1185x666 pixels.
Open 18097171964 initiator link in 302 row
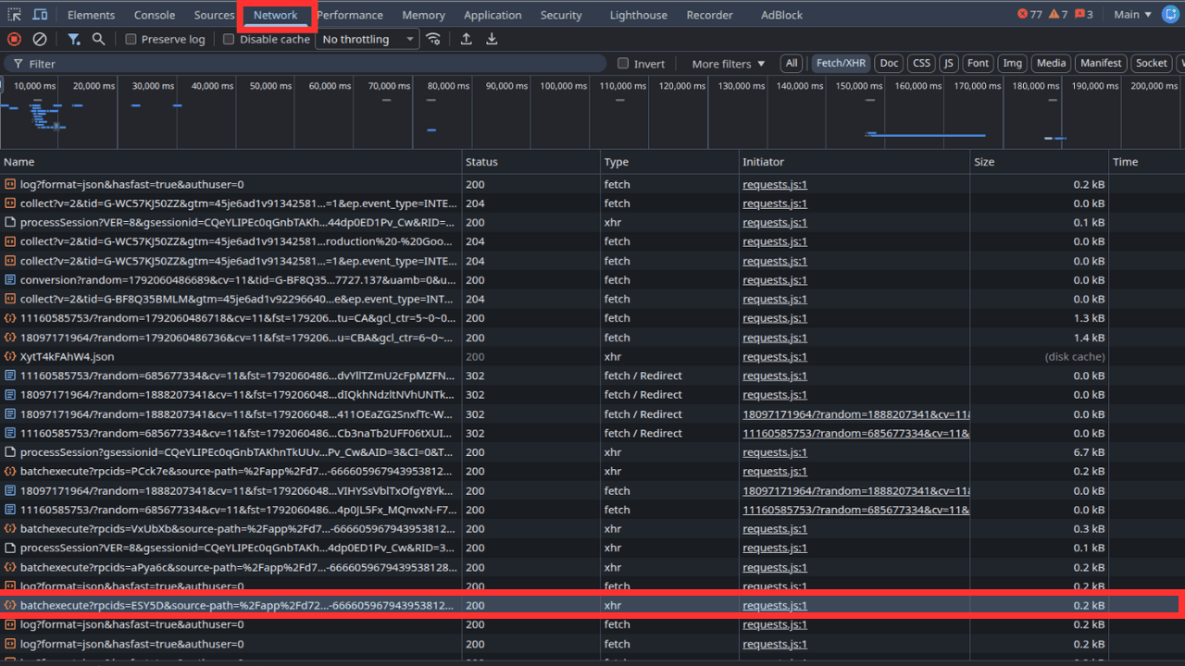click(856, 414)
